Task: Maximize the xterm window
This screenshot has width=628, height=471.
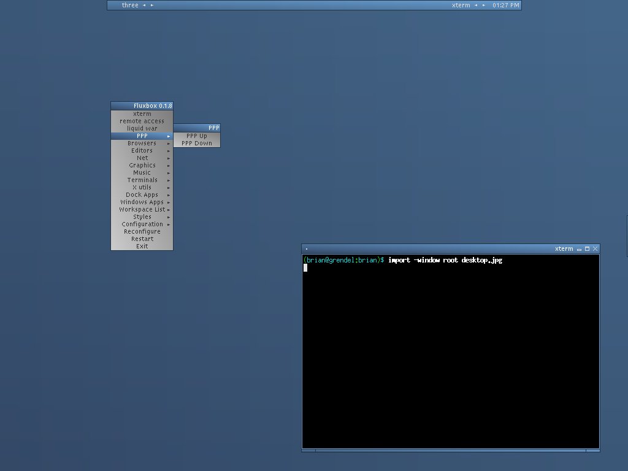Action: tap(587, 249)
